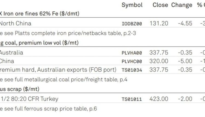This screenshot has height=117, width=205.
Task: Select the TS01034 symbol code
Action: (x=132, y=70)
